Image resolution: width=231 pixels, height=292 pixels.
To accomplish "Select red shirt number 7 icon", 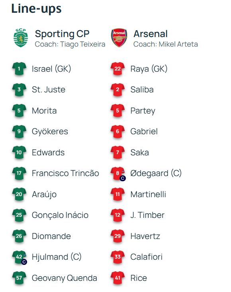I will click(117, 153).
